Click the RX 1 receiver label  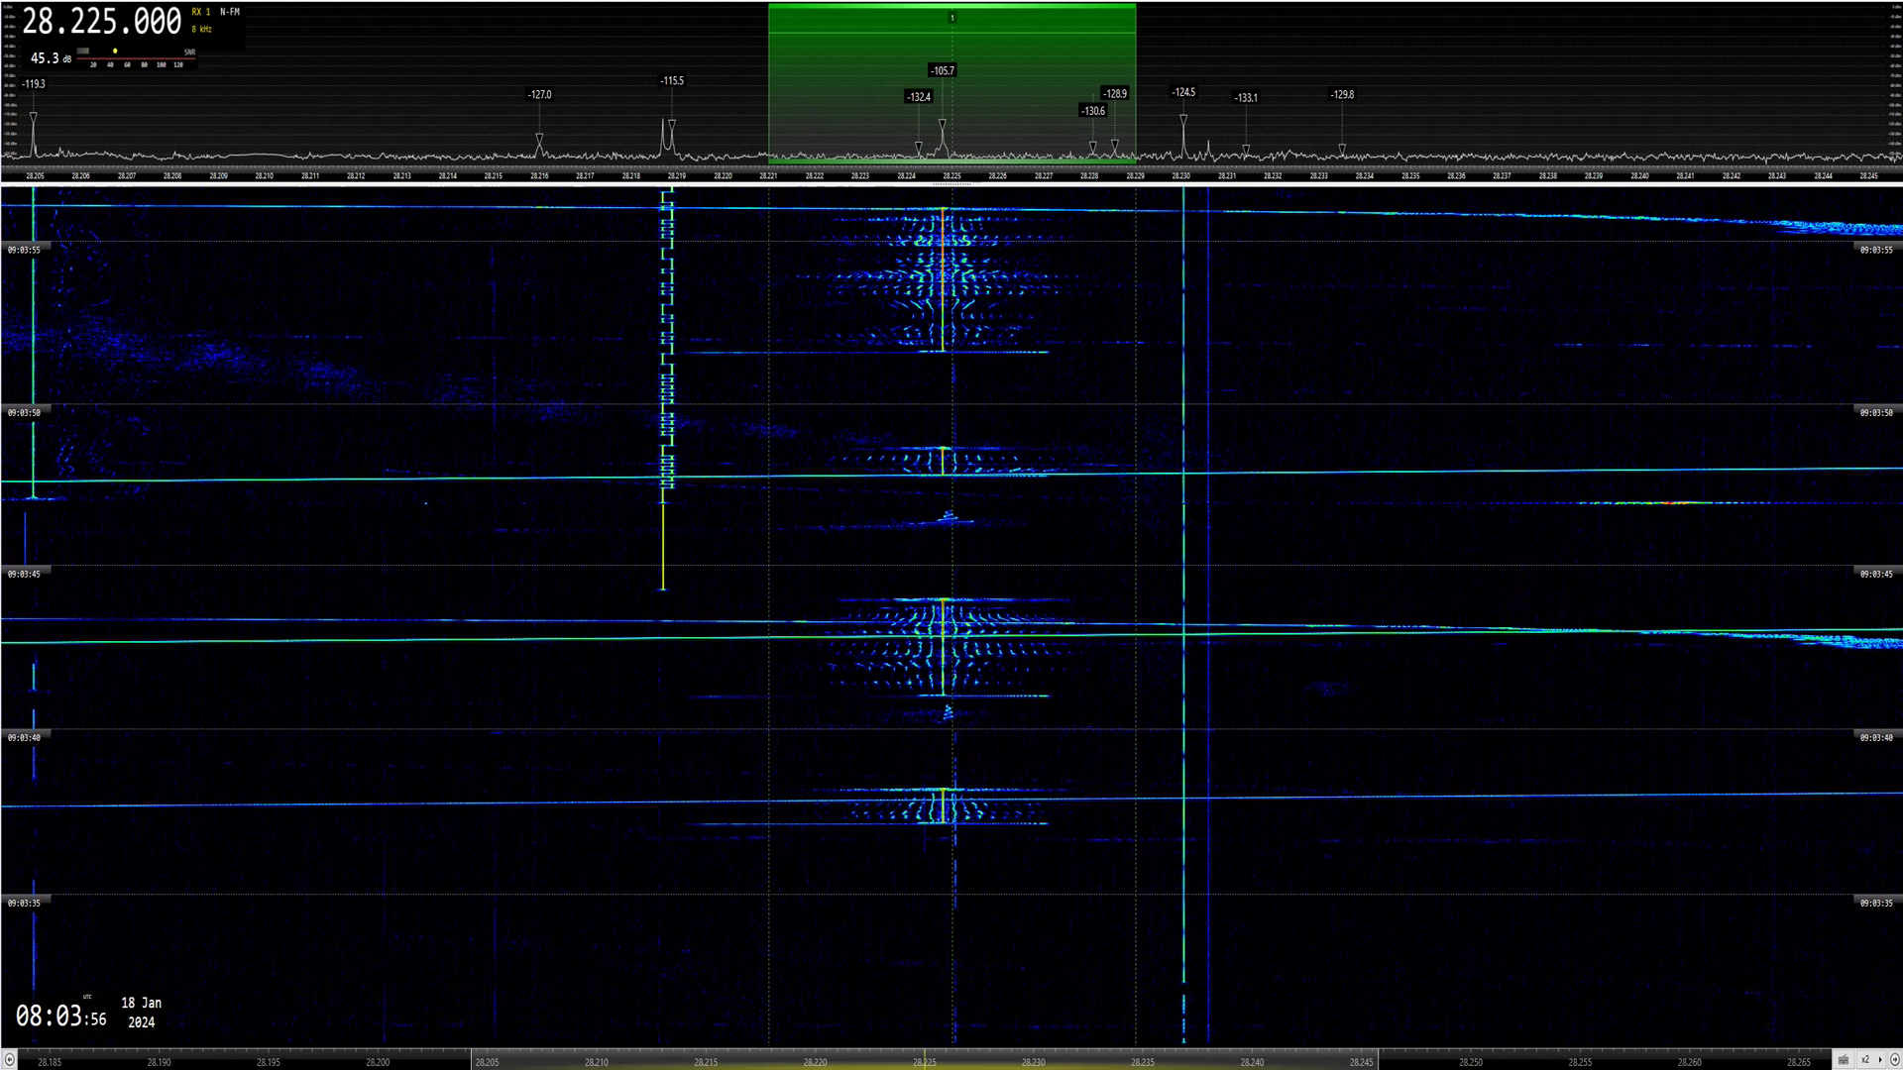click(x=201, y=12)
